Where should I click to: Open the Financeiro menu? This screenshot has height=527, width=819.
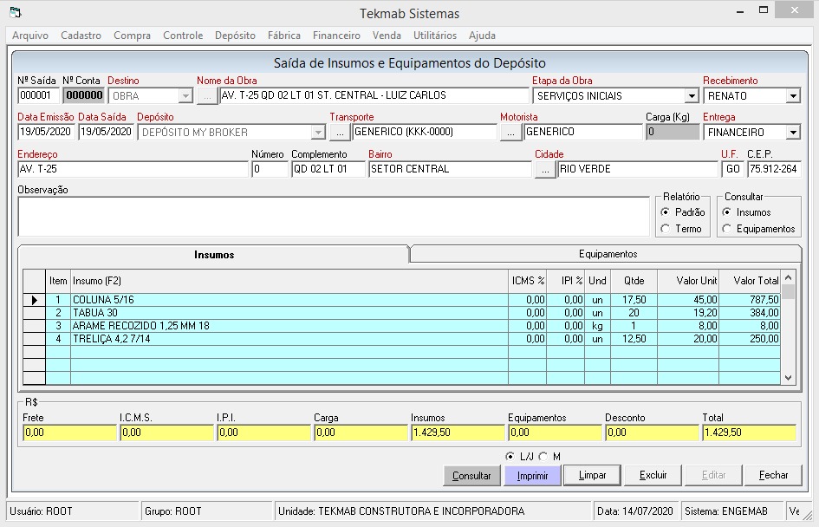[336, 36]
